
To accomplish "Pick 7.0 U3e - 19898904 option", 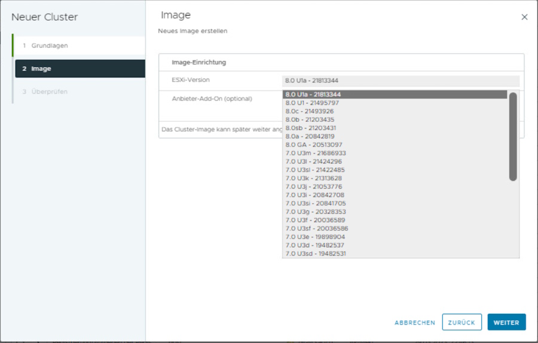I will (395, 237).
